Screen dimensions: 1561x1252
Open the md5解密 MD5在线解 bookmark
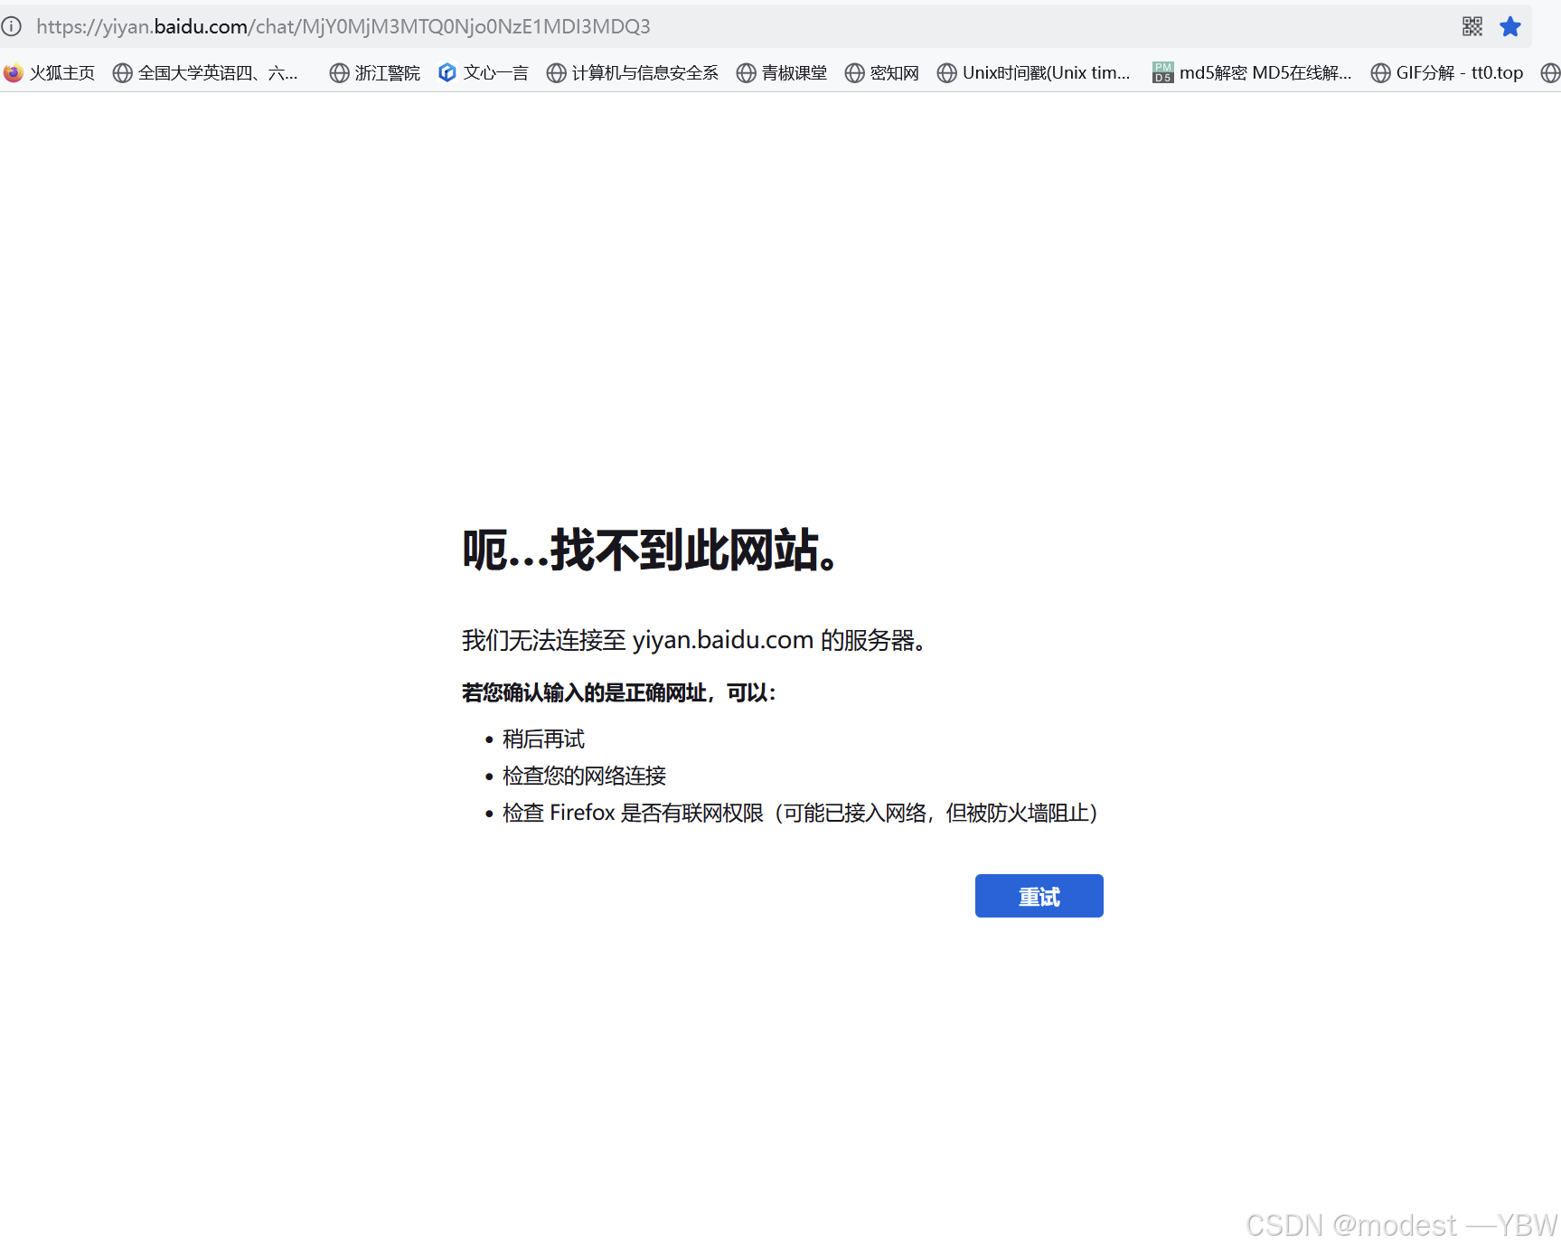click(1253, 72)
